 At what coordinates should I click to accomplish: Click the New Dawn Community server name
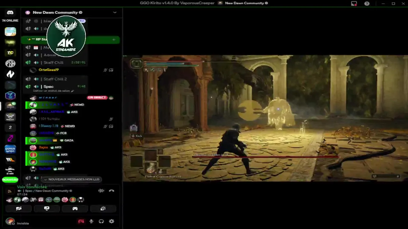click(x=57, y=12)
